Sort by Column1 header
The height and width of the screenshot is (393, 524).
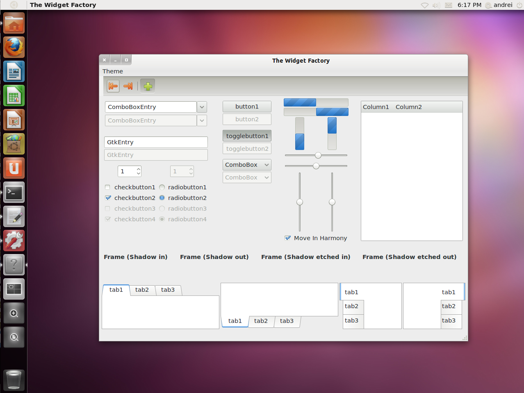tap(376, 107)
